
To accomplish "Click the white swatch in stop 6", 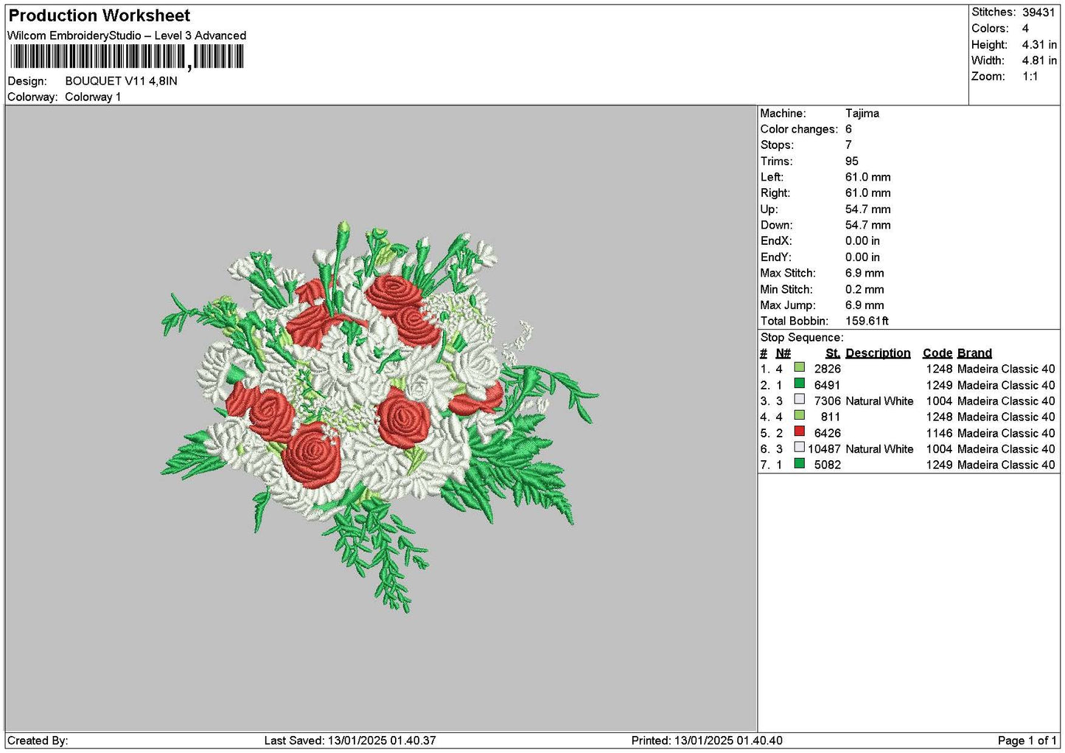I will 799,448.
